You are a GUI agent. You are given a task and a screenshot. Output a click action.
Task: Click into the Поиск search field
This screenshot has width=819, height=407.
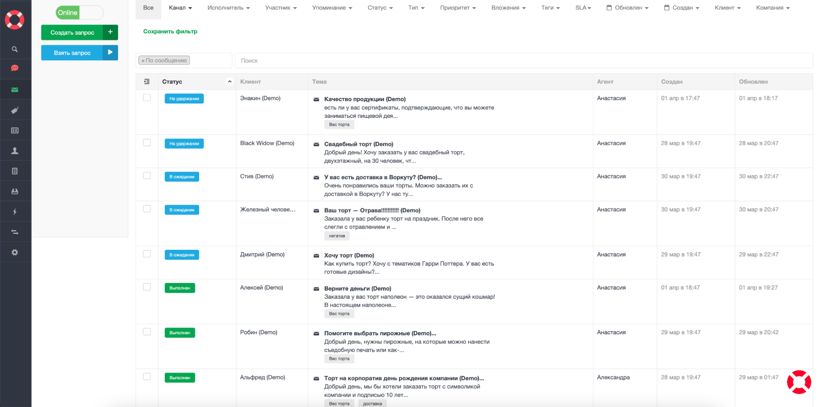point(523,61)
